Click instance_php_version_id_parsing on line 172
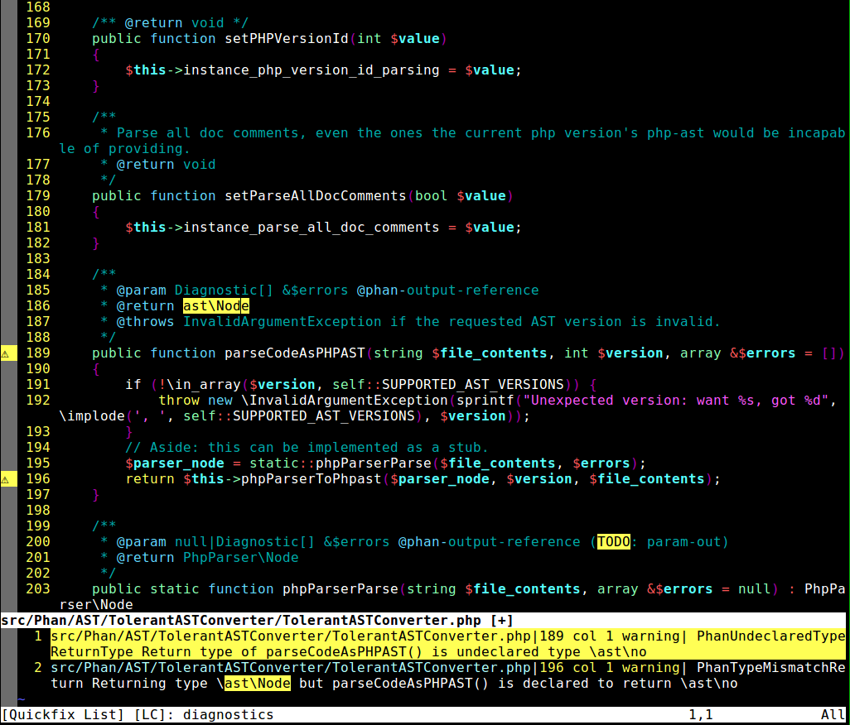Viewport: 850px width, 725px height. pos(312,70)
